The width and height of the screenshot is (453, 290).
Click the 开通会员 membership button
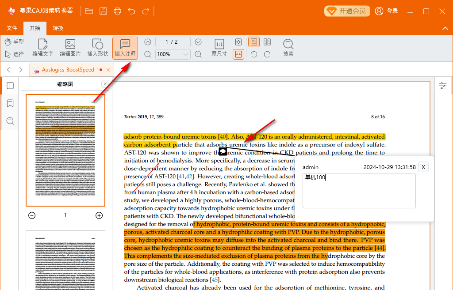[x=347, y=11]
